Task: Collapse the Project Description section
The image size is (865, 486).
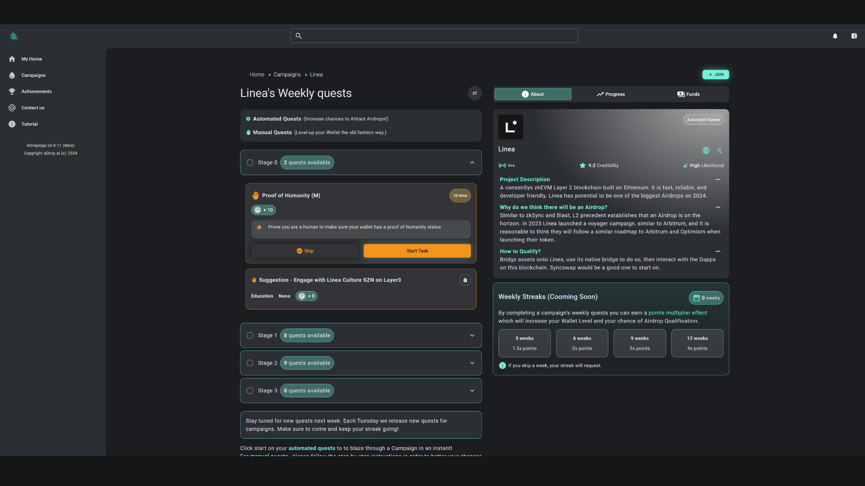Action: pos(717,179)
